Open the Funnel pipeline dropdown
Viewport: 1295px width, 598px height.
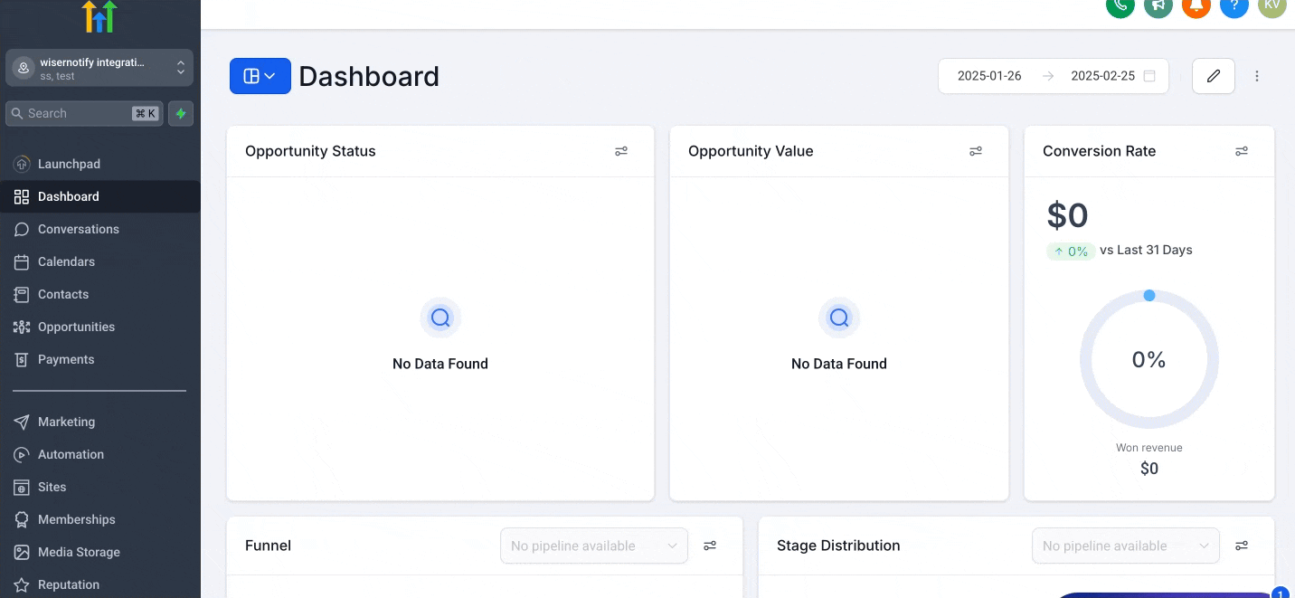(x=594, y=546)
